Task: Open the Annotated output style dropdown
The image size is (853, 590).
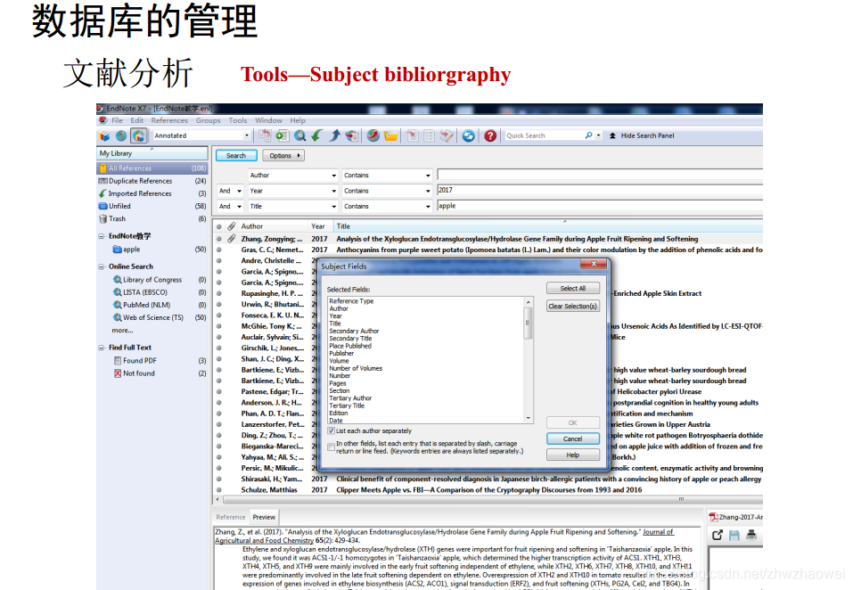Action: pos(246,135)
